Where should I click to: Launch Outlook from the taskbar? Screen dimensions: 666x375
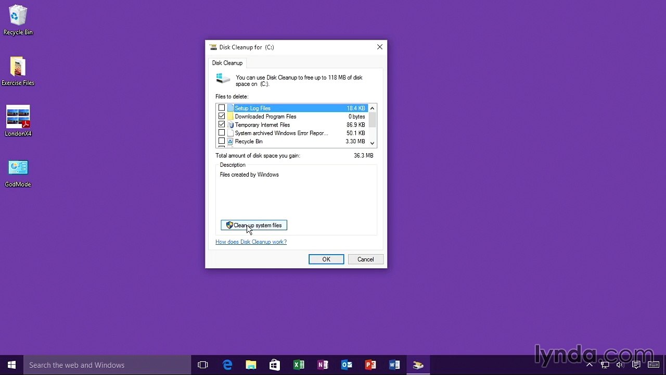click(347, 365)
